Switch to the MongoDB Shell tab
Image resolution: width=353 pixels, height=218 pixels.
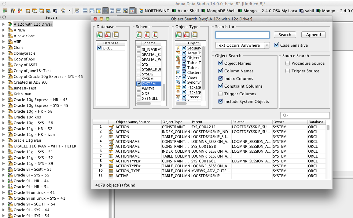(219, 11)
